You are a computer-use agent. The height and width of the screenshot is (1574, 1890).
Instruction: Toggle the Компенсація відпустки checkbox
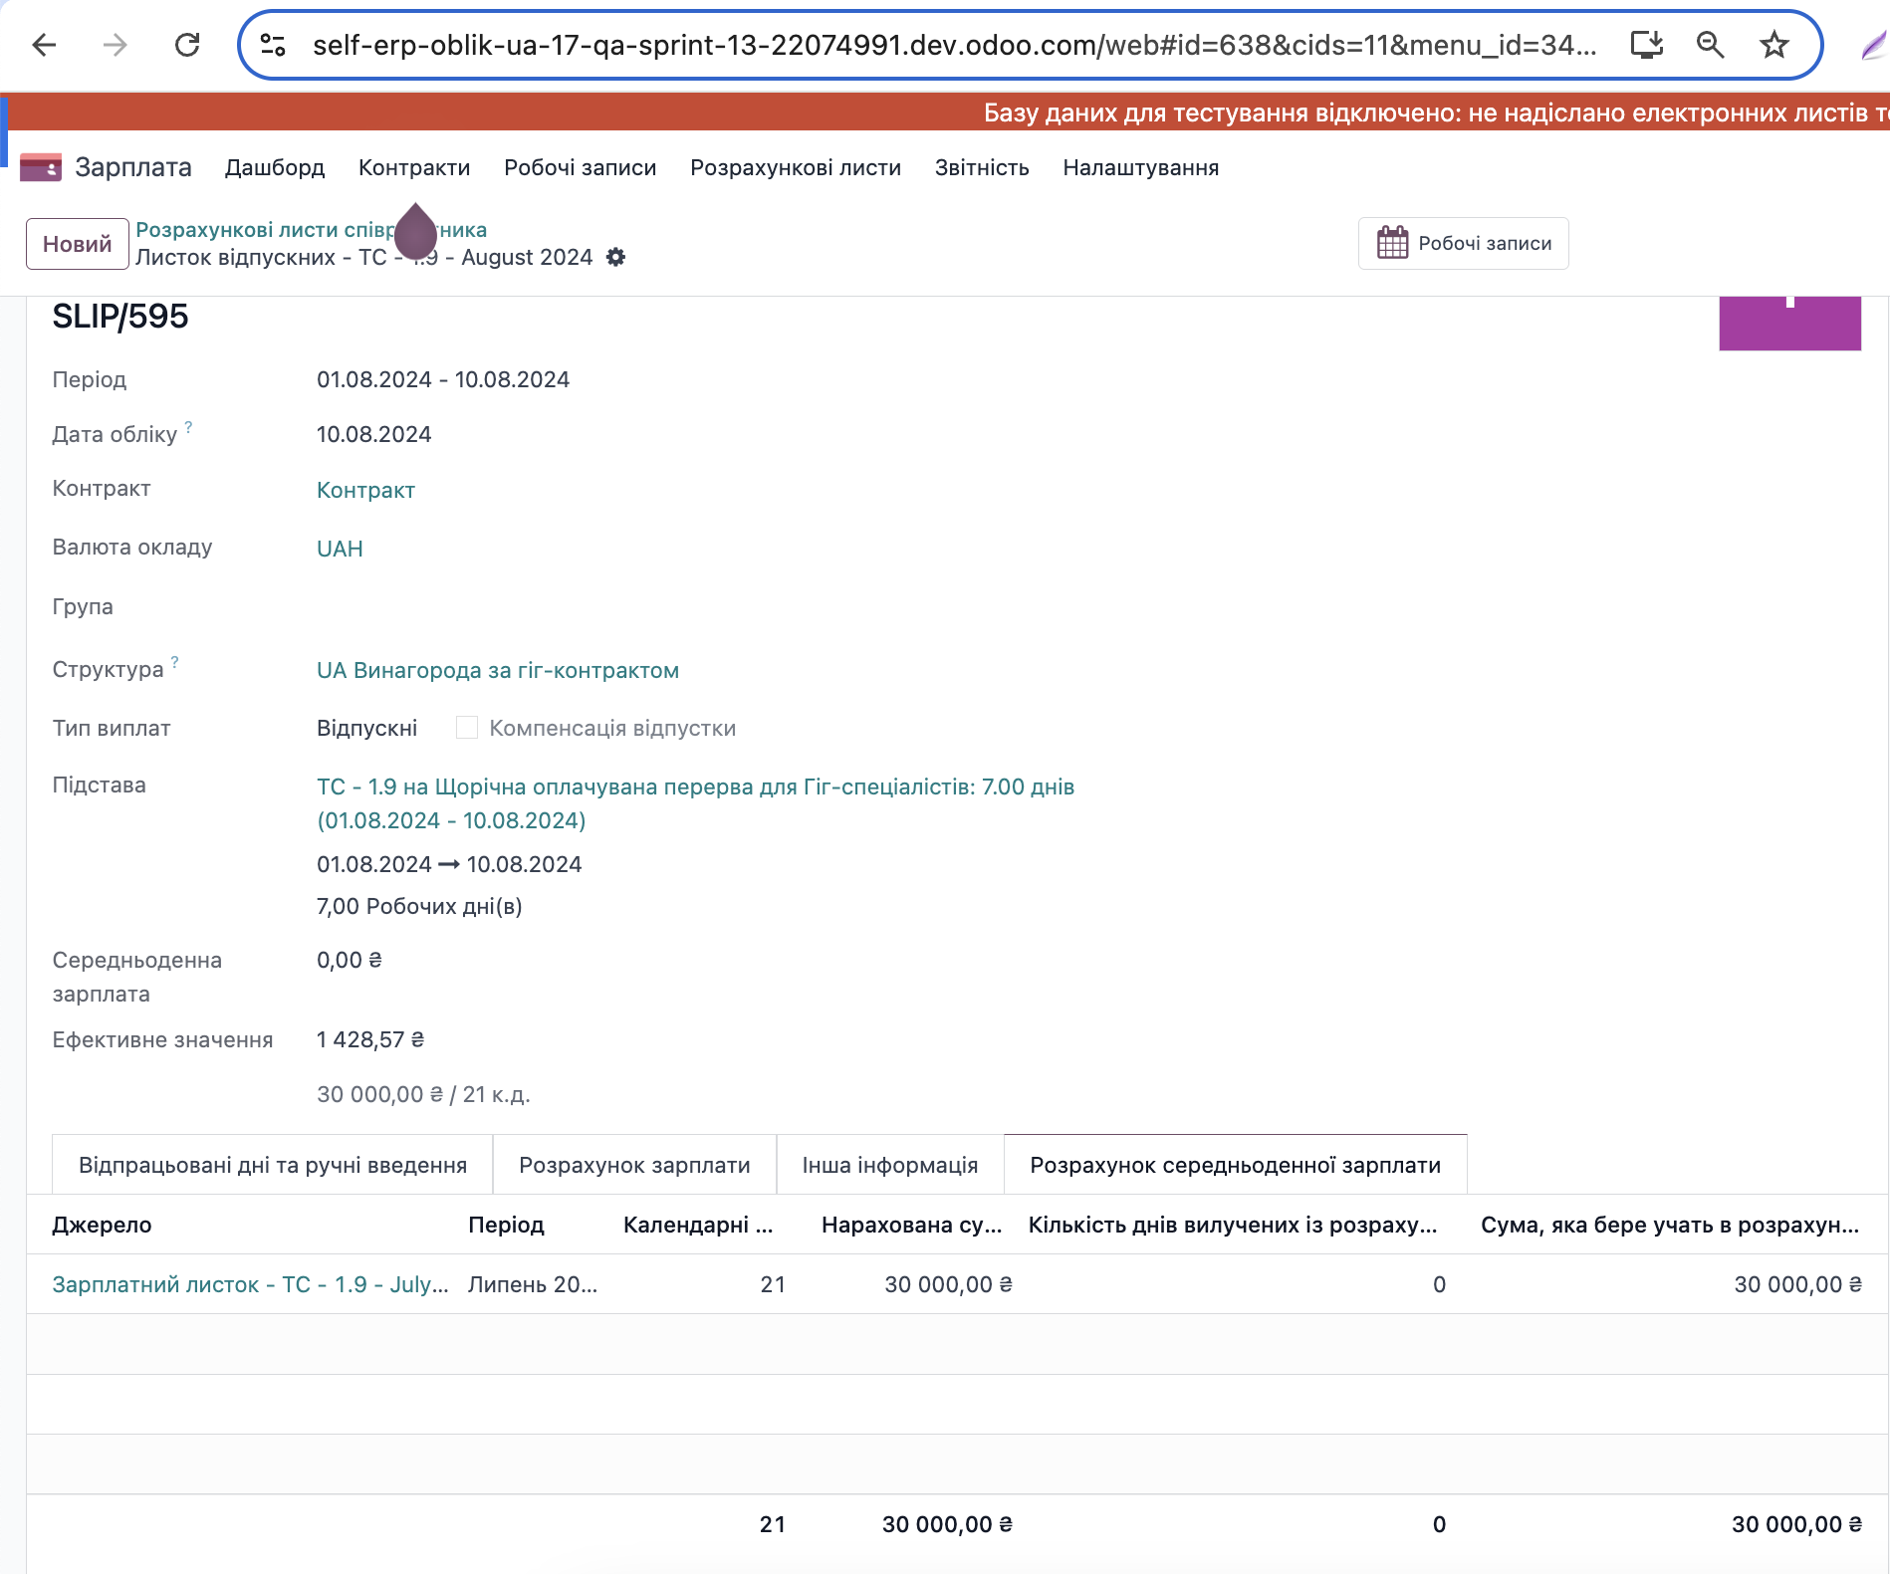(466, 728)
